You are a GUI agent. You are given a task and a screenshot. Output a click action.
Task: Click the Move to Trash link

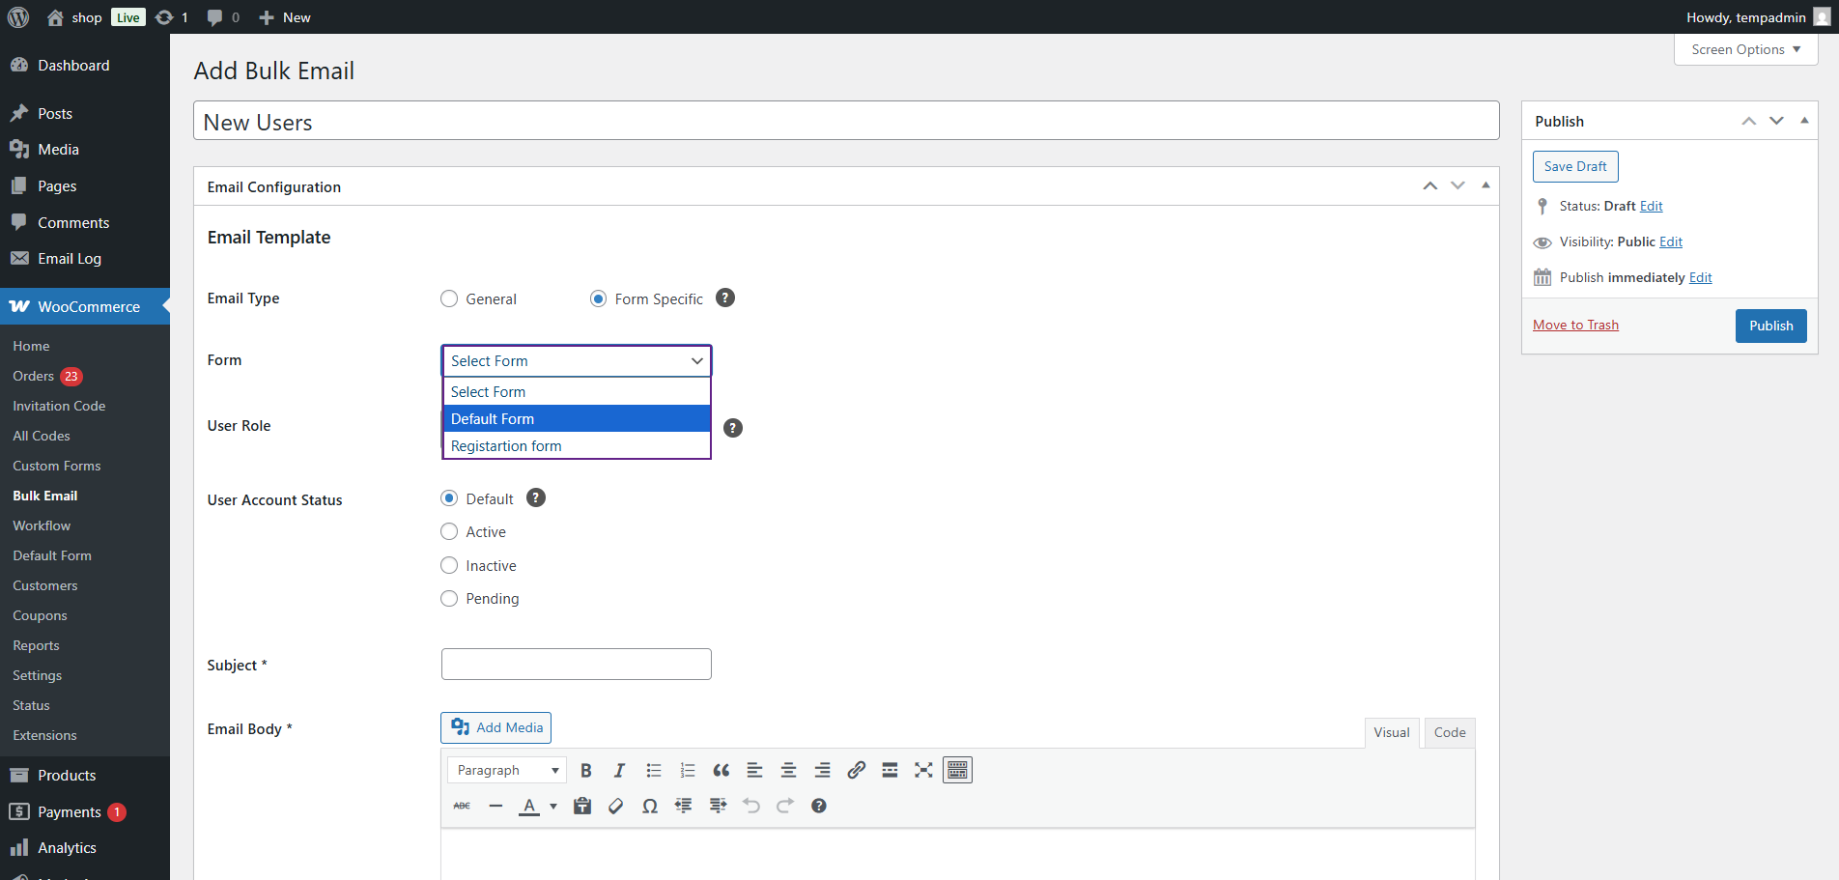[1575, 326]
